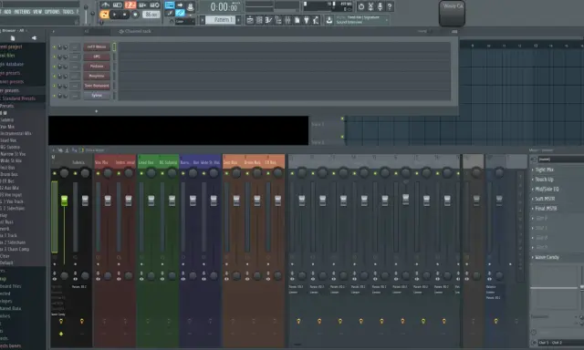The height and width of the screenshot is (350, 584).
Task: Click the Stop transport button
Action: tap(124, 15)
